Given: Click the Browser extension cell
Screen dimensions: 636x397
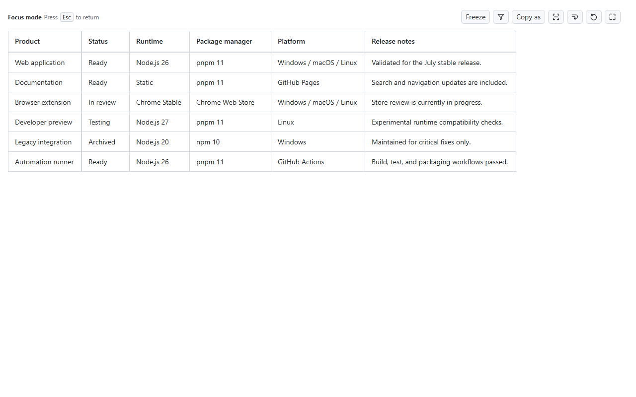Looking at the screenshot, I should tap(45, 102).
